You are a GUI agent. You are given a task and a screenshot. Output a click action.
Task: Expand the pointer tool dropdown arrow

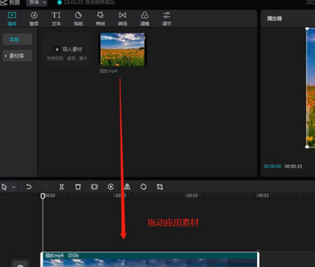pos(14,187)
